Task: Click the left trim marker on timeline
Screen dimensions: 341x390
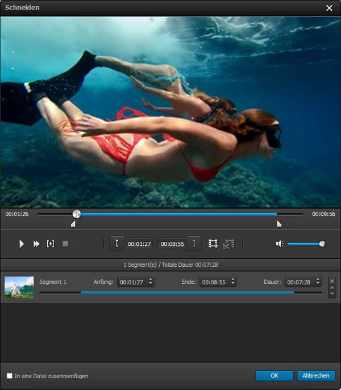Action: point(73,224)
